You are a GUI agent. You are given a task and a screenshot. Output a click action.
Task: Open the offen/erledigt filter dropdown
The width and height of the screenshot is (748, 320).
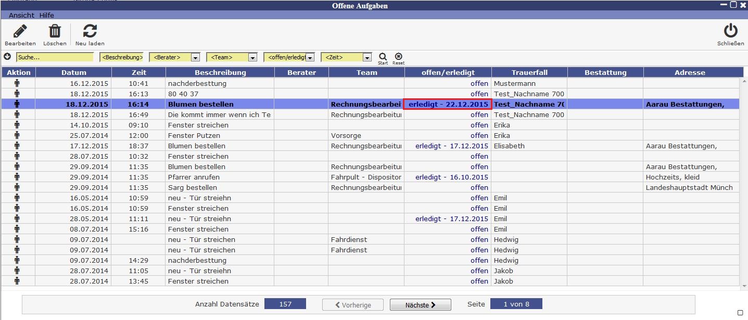point(310,57)
